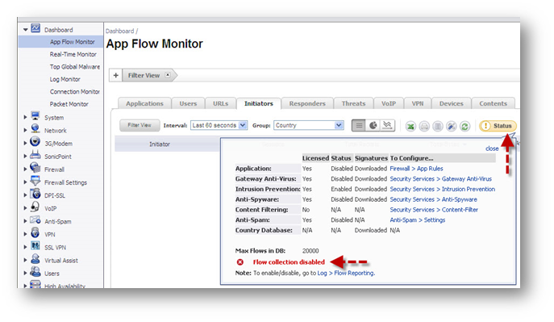Click the Firewall icon in sidebar
The width and height of the screenshot is (554, 322).
35,168
